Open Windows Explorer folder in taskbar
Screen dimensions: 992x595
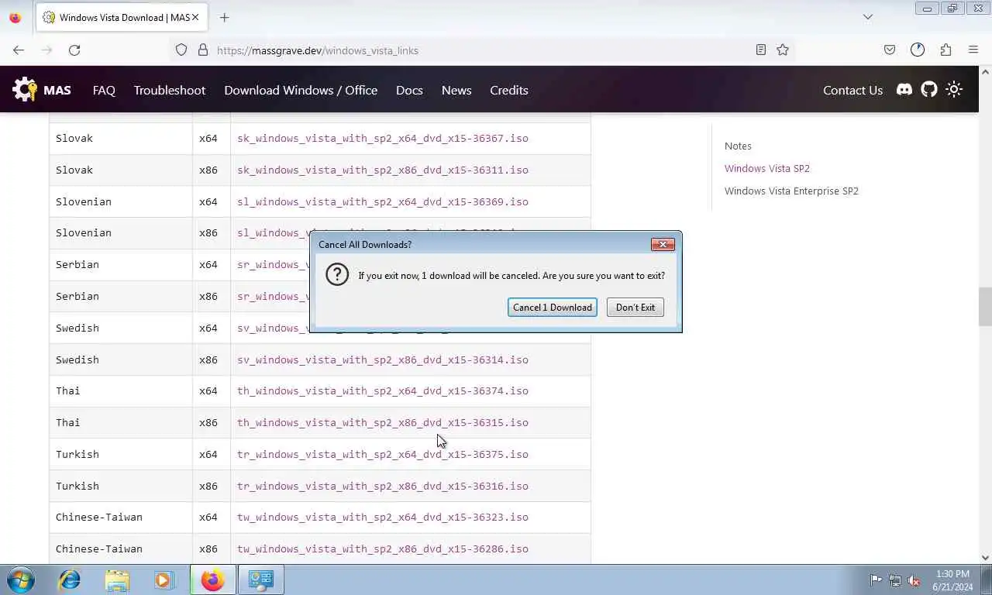[117, 580]
